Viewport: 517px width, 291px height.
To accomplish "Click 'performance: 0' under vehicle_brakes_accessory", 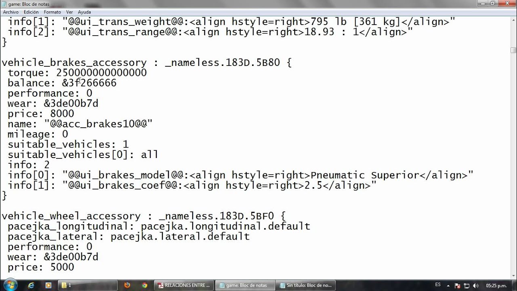I will pyautogui.click(x=50, y=93).
